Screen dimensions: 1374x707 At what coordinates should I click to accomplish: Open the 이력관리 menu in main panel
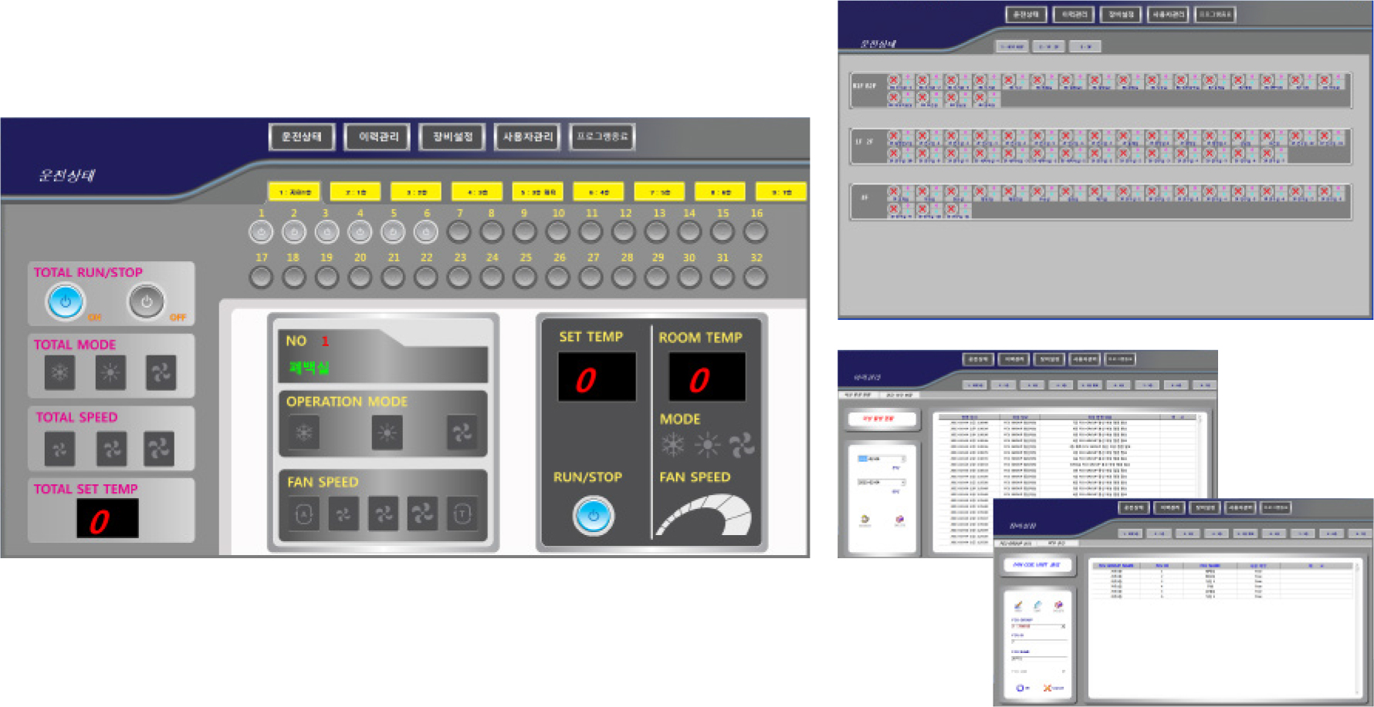(377, 136)
